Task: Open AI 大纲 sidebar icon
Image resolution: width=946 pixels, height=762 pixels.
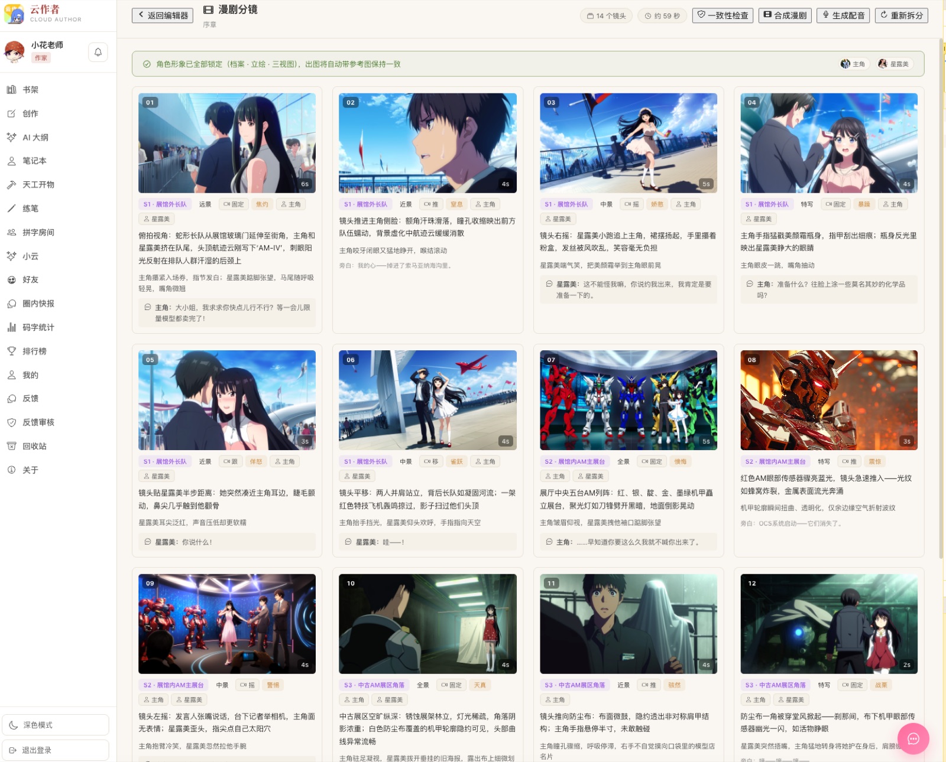Action: pos(11,137)
